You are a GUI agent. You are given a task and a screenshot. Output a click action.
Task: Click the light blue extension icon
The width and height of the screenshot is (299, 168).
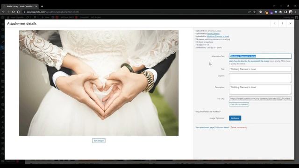pyautogui.click(x=276, y=12)
